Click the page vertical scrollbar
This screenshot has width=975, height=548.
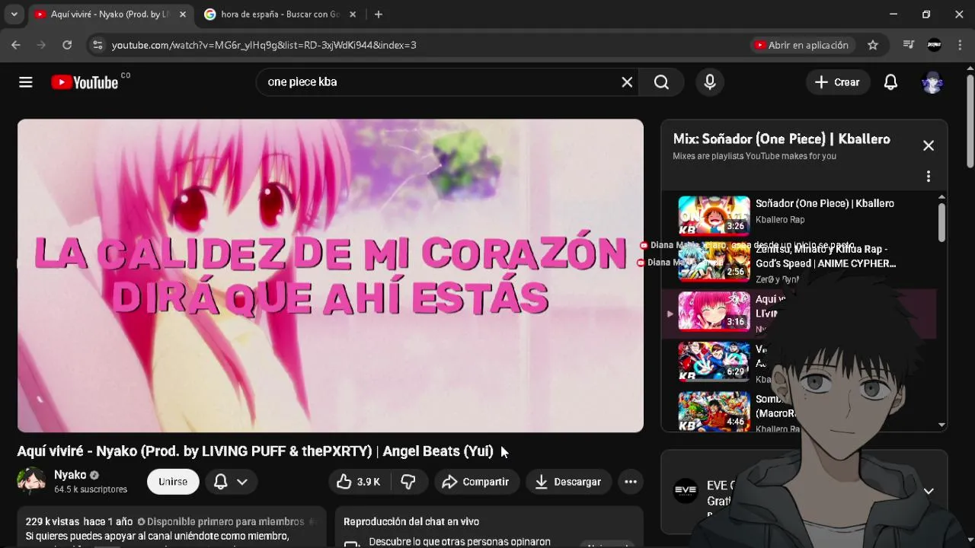(x=970, y=122)
